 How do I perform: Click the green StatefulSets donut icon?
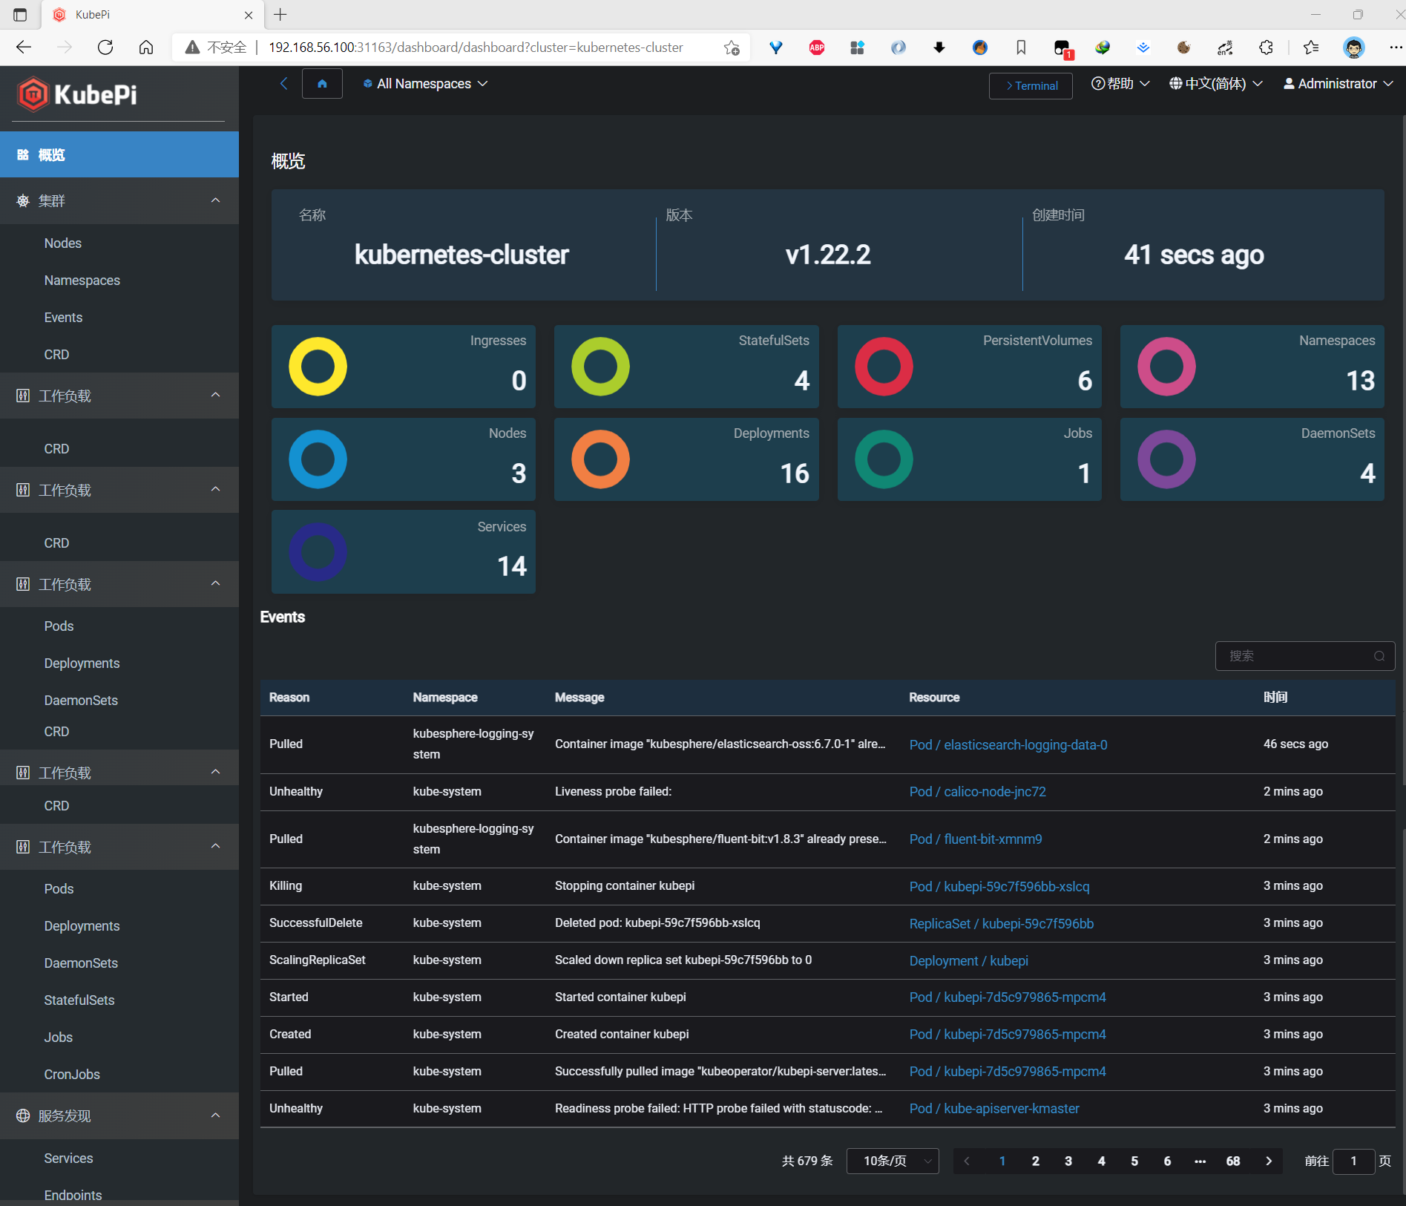tap(600, 367)
